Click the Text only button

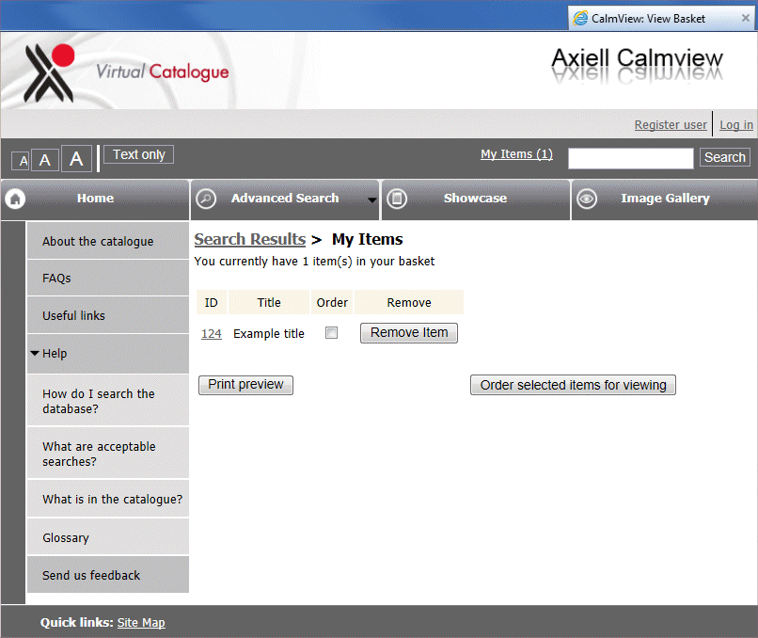[139, 154]
